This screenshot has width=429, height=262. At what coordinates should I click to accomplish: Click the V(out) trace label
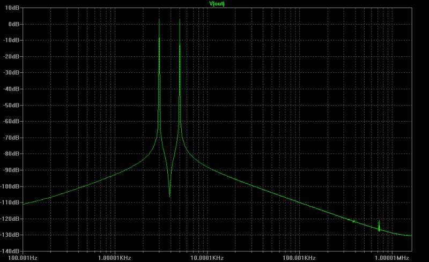[x=217, y=4]
